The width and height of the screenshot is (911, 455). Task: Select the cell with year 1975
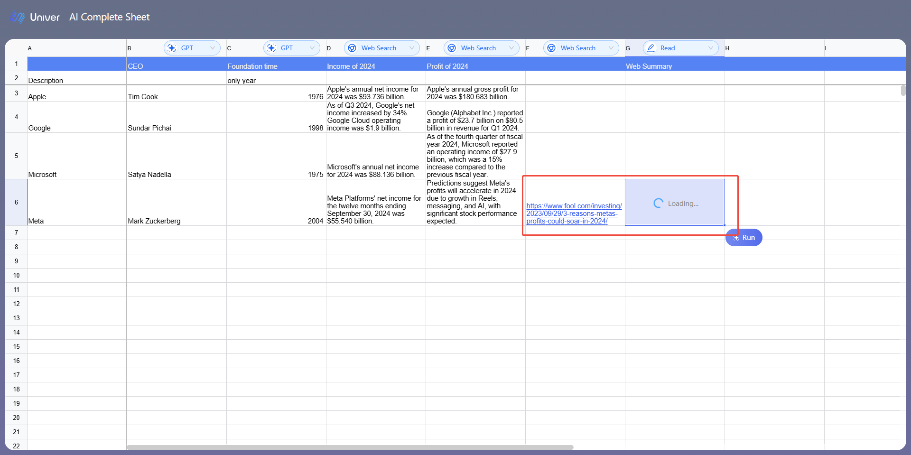click(276, 156)
